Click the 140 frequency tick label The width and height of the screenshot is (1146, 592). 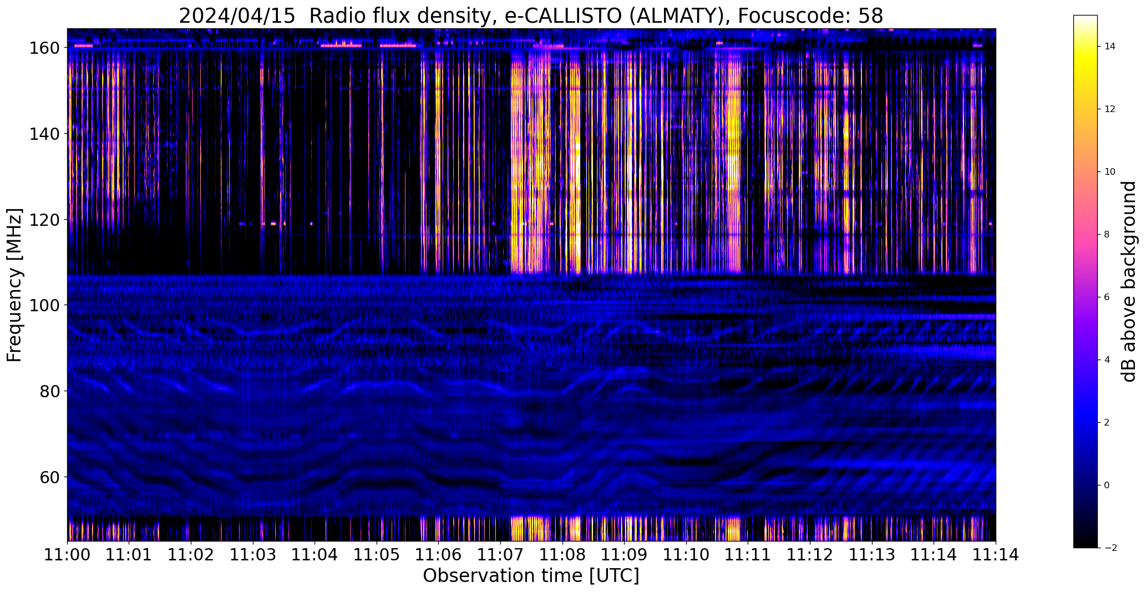(44, 134)
